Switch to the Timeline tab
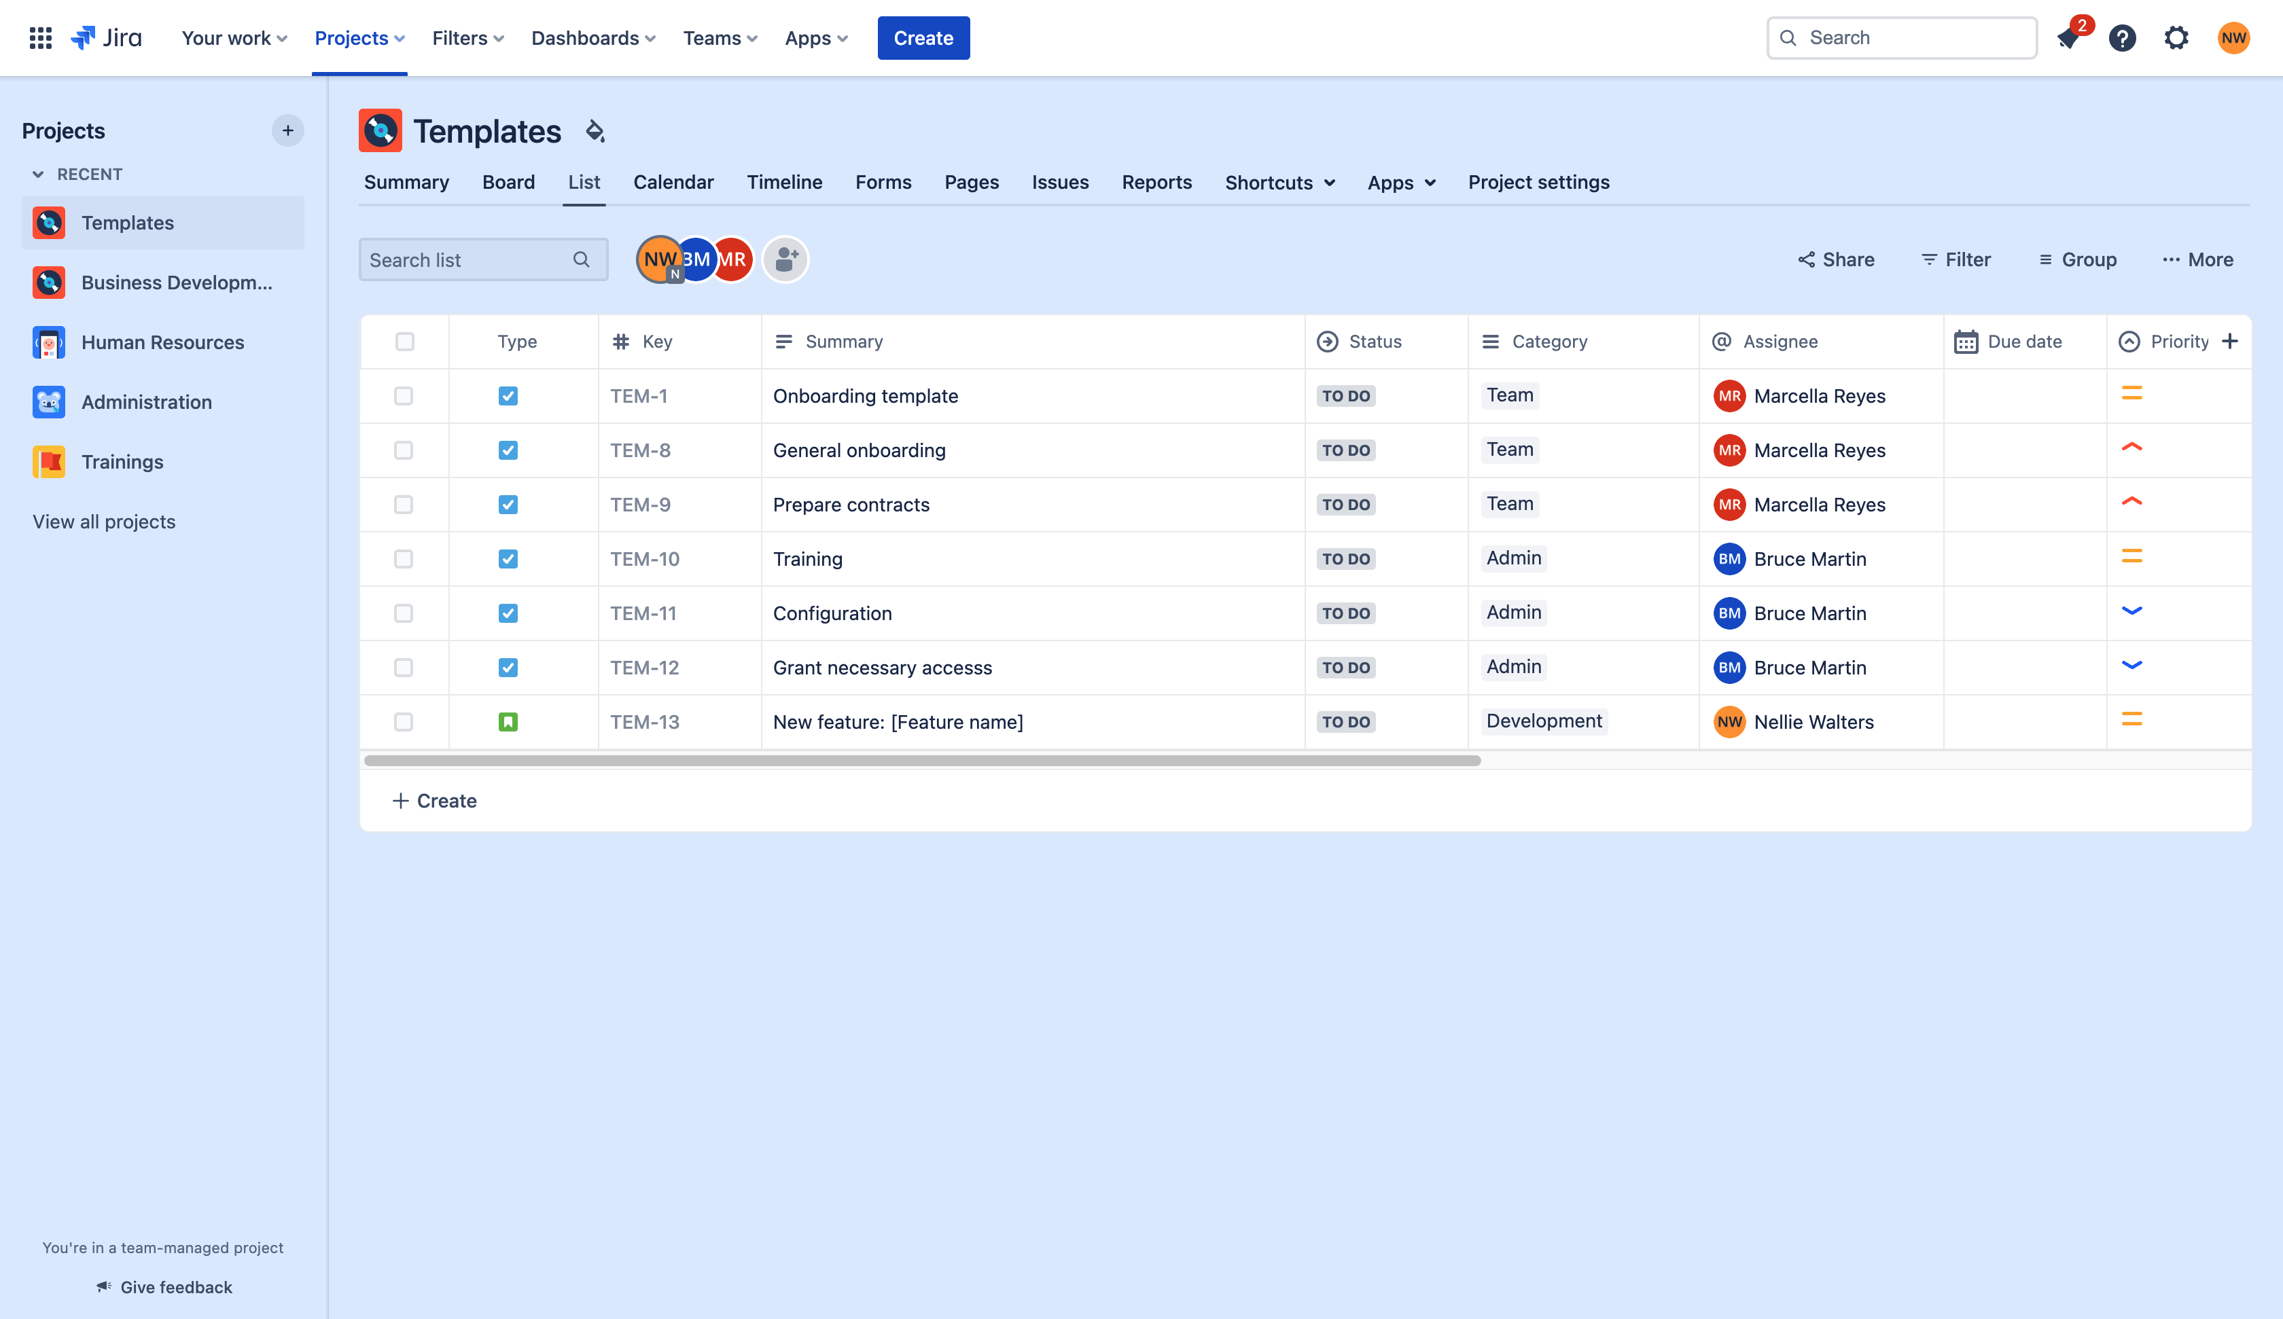 [x=785, y=182]
